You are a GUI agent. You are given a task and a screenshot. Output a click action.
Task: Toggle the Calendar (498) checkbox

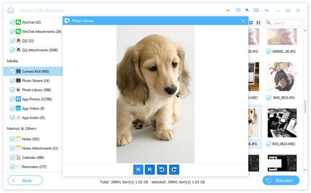12,157
